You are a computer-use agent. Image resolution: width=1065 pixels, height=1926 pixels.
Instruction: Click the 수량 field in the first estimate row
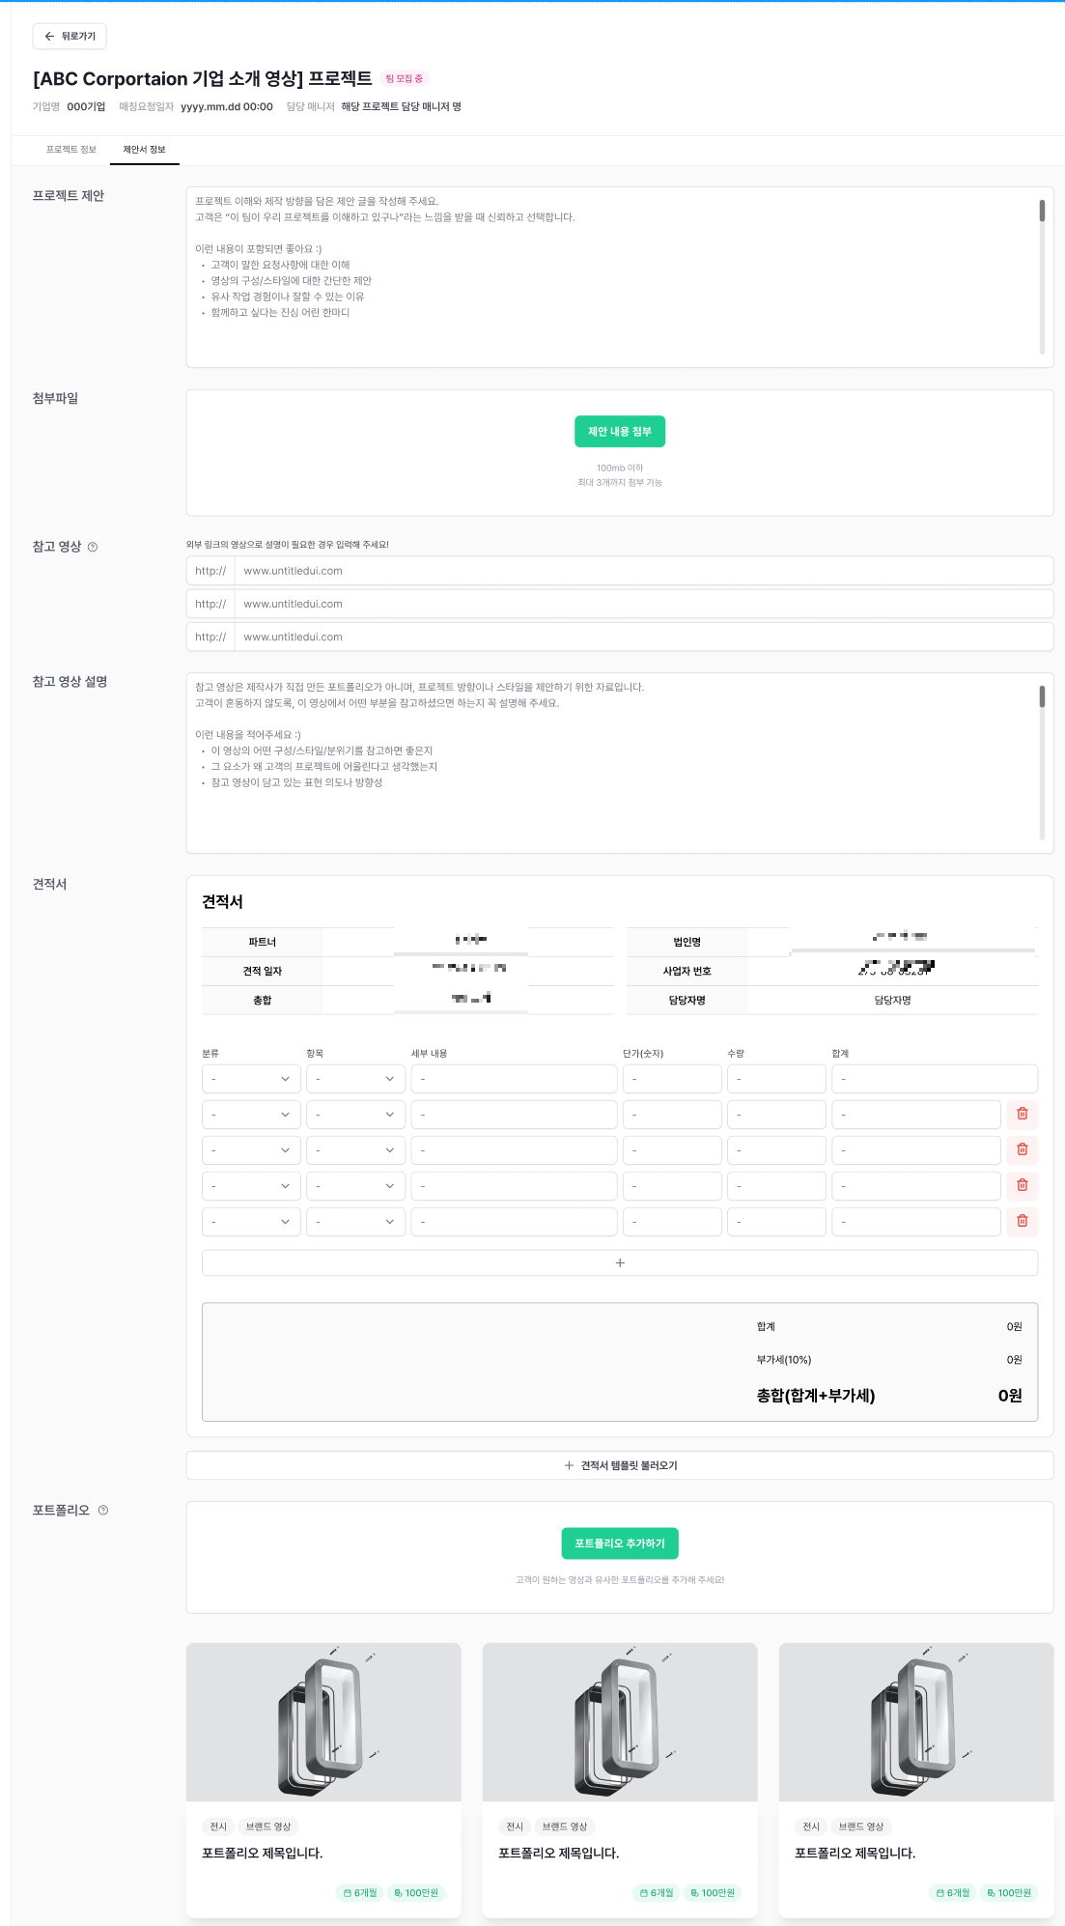coord(776,1079)
